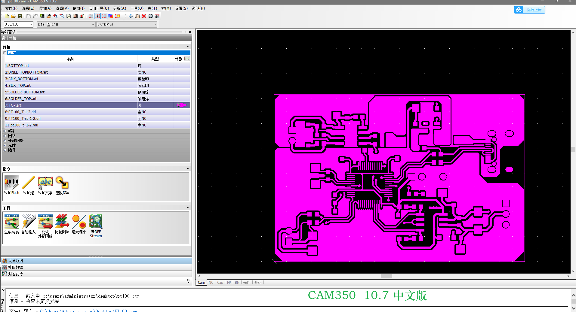Image resolution: width=576 pixels, height=312 pixels.
Task: Expand the D码 tree node
Action: pos(5,131)
